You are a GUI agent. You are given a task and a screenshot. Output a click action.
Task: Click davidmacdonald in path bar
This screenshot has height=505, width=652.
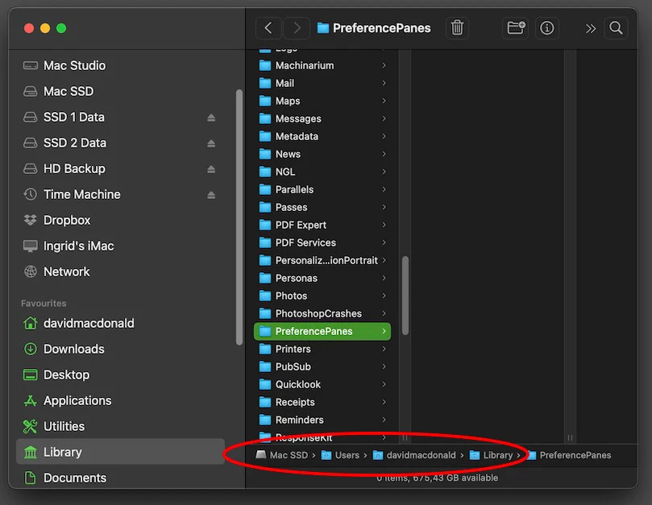(414, 455)
